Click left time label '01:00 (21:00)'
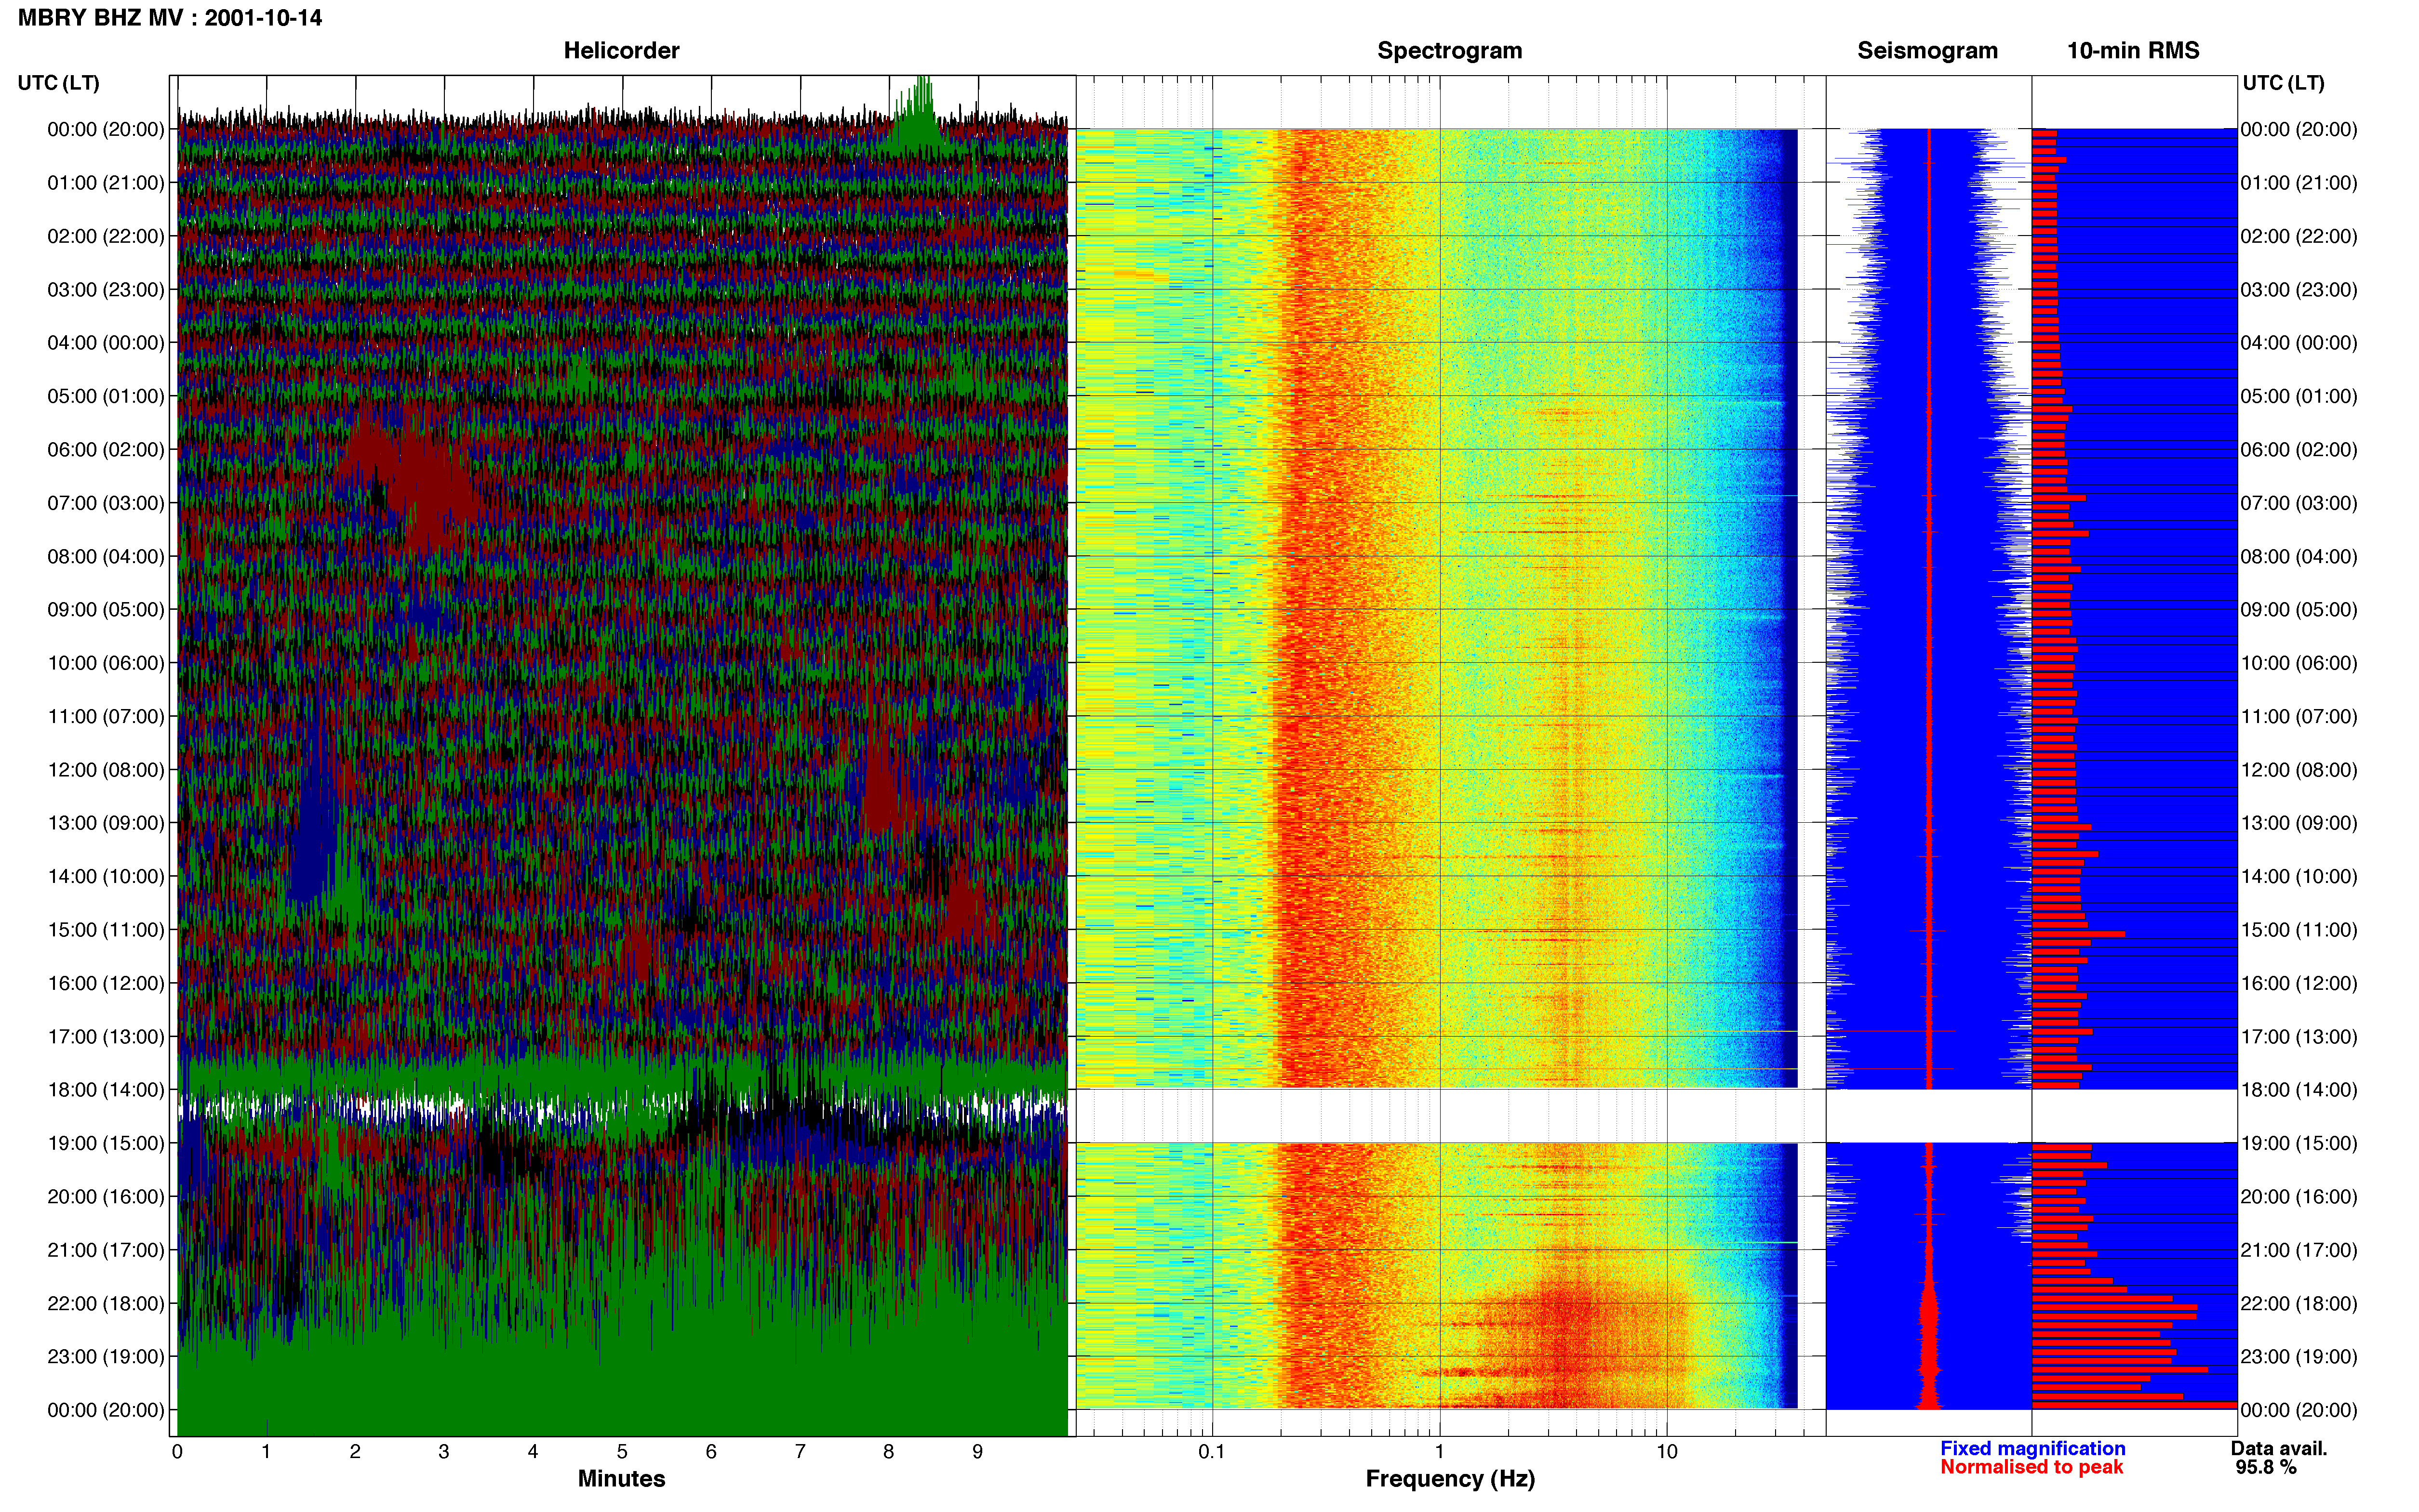2419x1512 pixels. pos(106,183)
